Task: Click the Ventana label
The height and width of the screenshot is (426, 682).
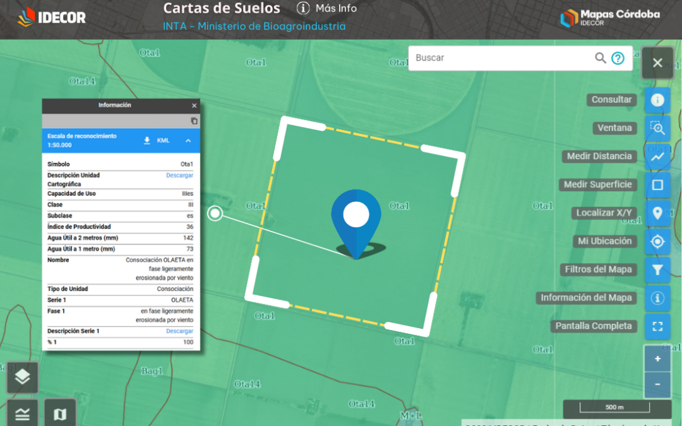Action: pyautogui.click(x=614, y=127)
